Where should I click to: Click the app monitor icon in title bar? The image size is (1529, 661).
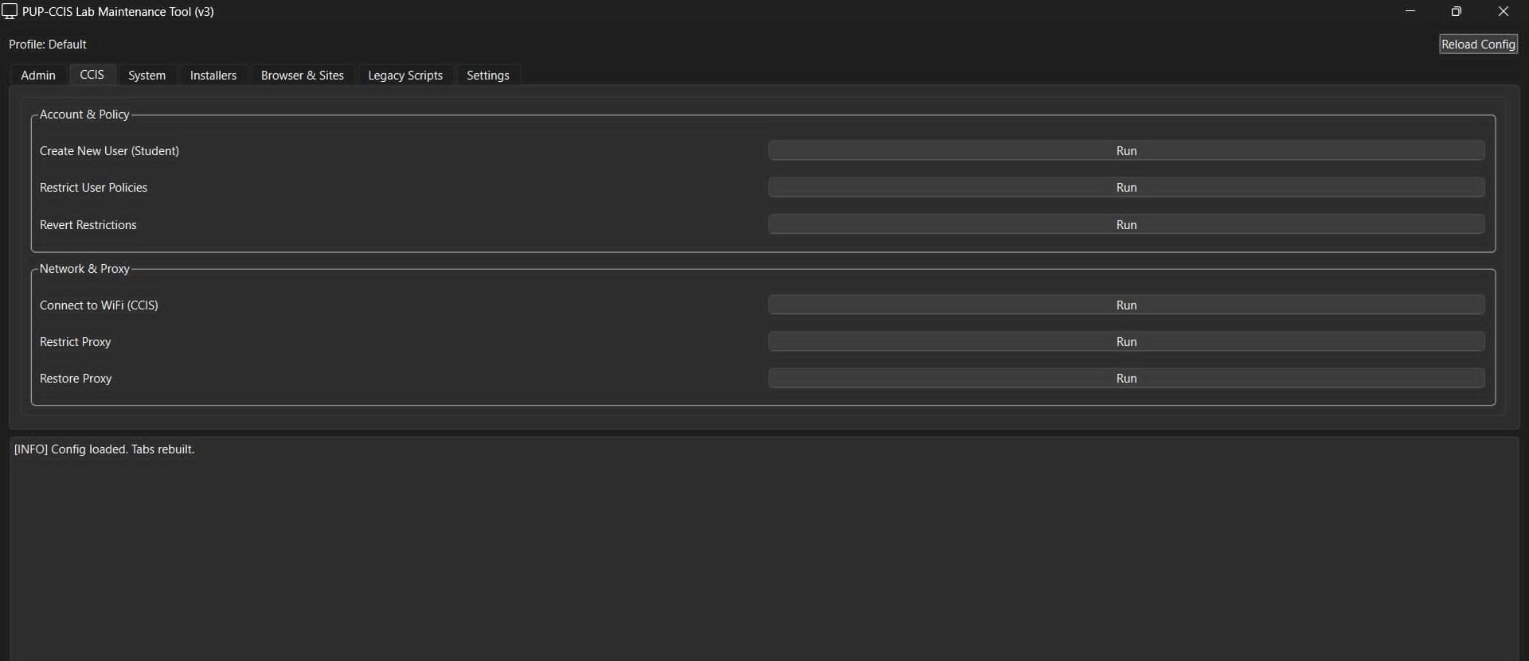coord(10,11)
